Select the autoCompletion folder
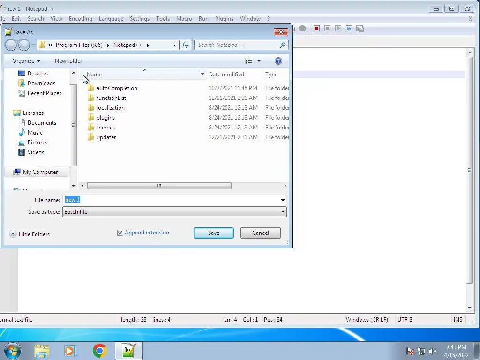The height and width of the screenshot is (360, 480). (x=117, y=88)
